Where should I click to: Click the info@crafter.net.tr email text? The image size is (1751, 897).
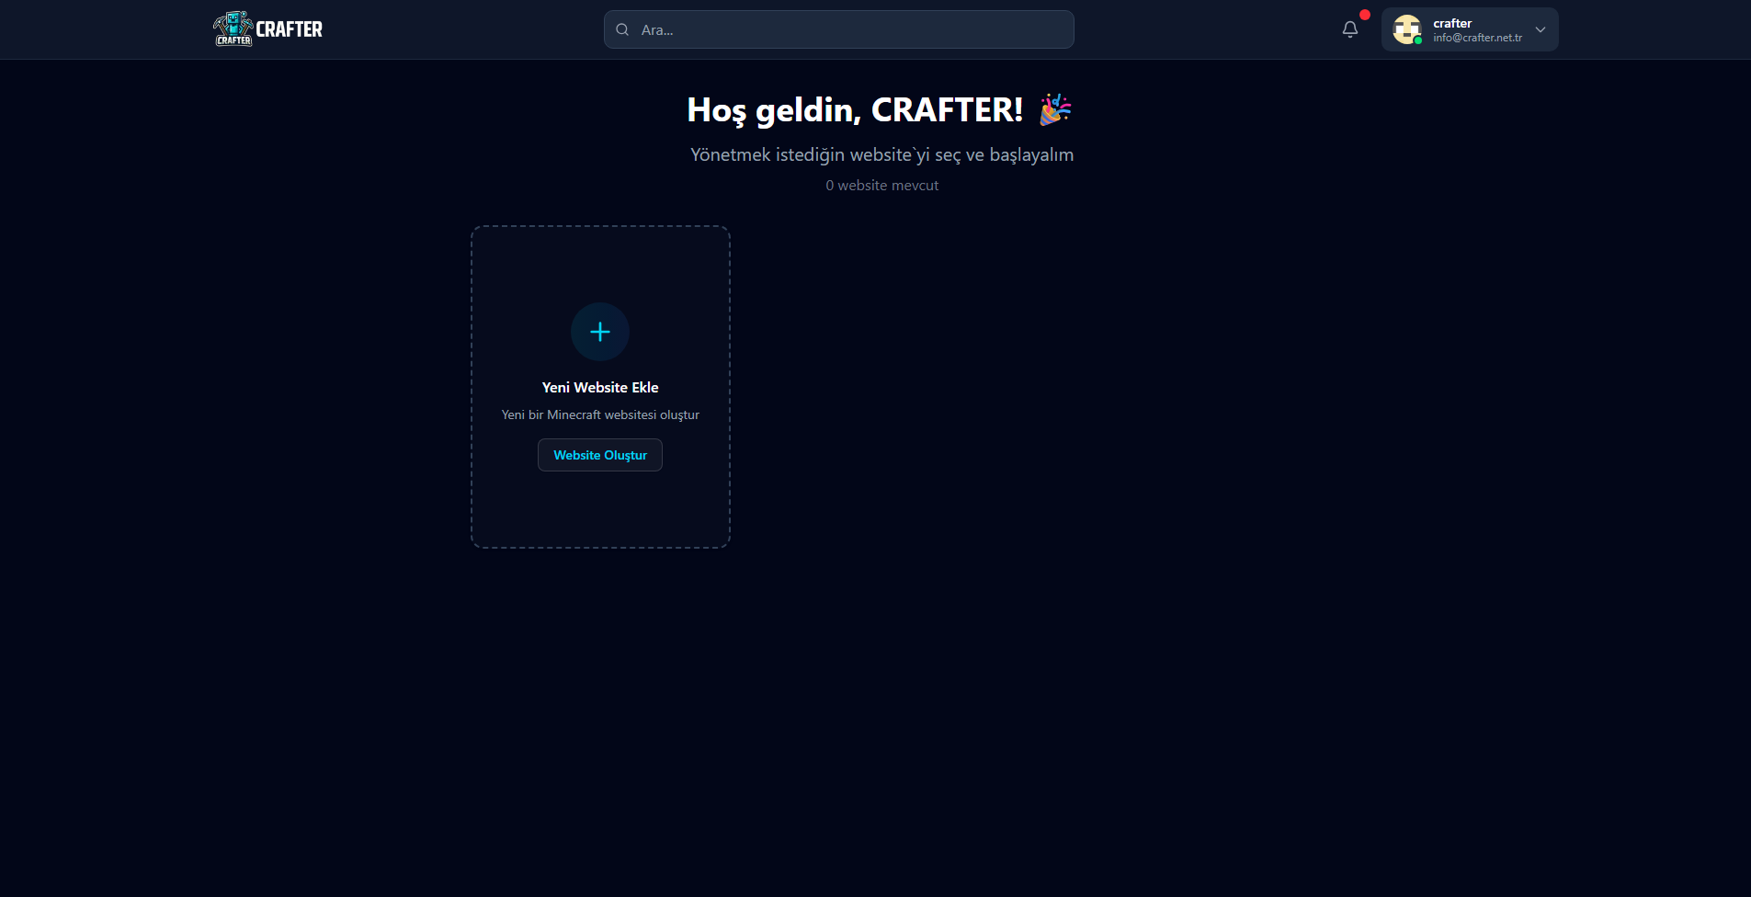[1477, 38]
